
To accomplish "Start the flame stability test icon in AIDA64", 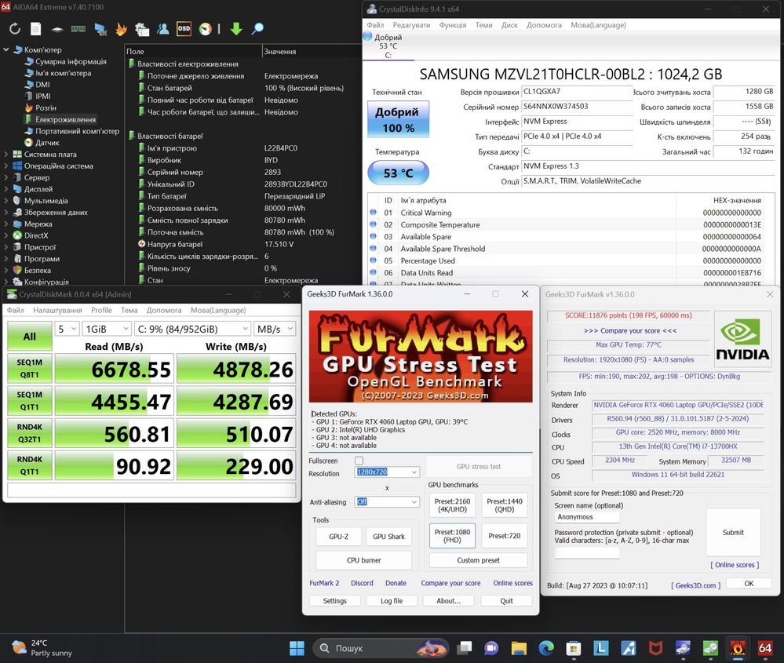I will click(121, 29).
